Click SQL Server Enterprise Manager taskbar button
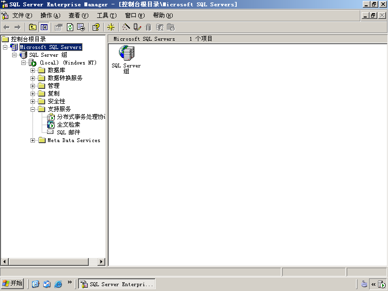This screenshot has height=291, width=388. (x=117, y=284)
